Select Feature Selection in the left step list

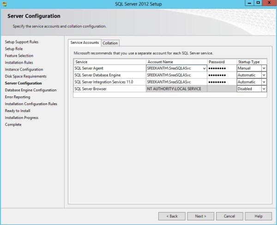pos(19,56)
